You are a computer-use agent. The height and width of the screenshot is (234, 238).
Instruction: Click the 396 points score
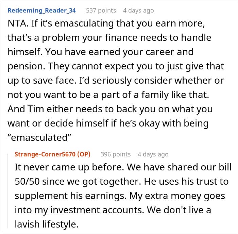(x=116, y=154)
